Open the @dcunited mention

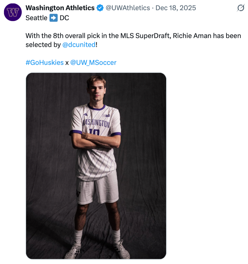coord(79,45)
